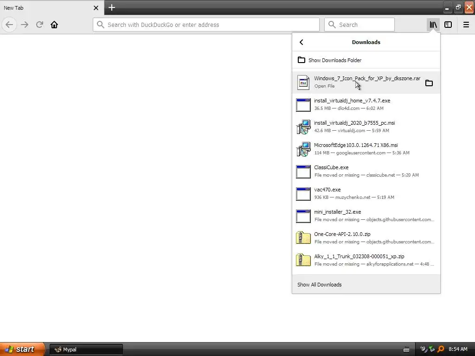Select One-Core-API-2.10.0.zip download entry
Image resolution: width=475 pixels, height=356 pixels.
(366, 238)
